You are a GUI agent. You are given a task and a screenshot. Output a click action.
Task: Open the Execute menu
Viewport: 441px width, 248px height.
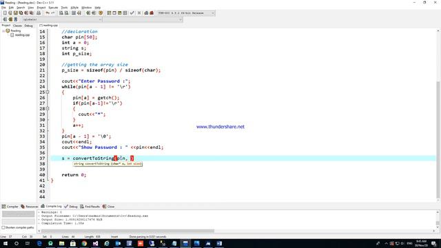pos(53,8)
